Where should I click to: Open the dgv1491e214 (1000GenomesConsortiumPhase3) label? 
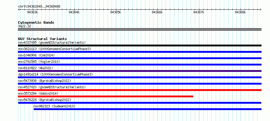click(56, 74)
